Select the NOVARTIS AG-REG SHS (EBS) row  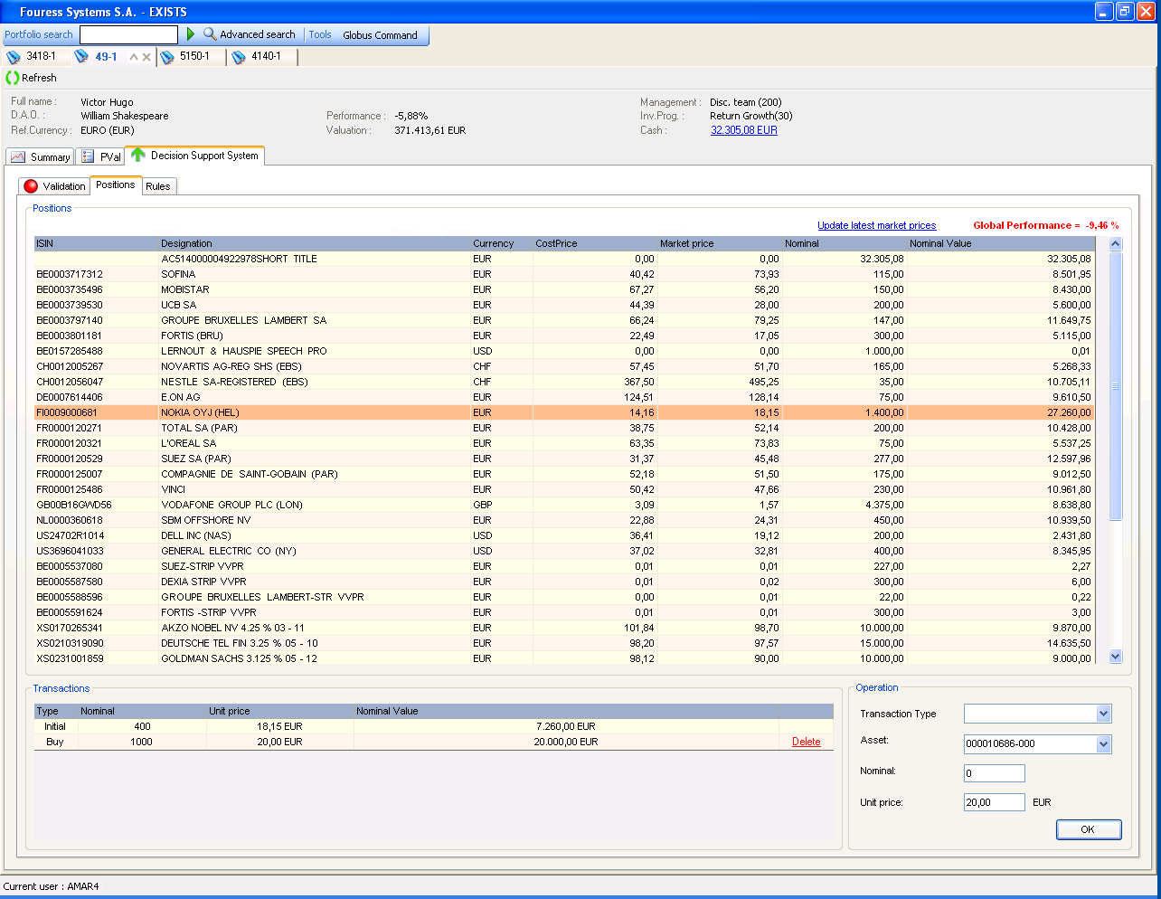(x=564, y=366)
